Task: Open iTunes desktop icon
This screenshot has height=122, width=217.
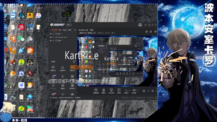Action: pos(39,17)
